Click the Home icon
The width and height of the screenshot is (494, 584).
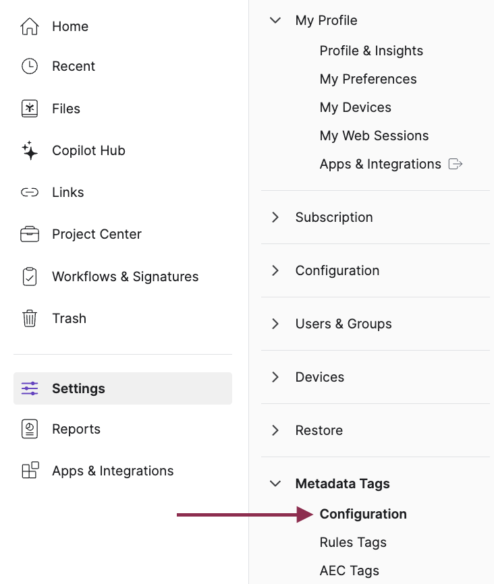click(x=30, y=26)
